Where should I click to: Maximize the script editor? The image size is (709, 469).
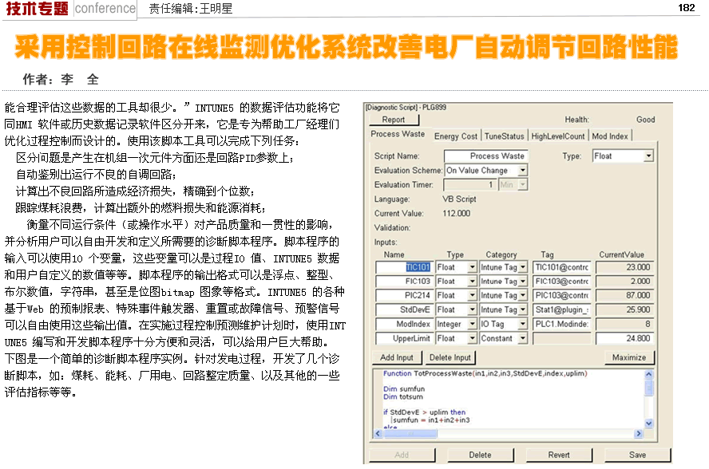(x=629, y=357)
